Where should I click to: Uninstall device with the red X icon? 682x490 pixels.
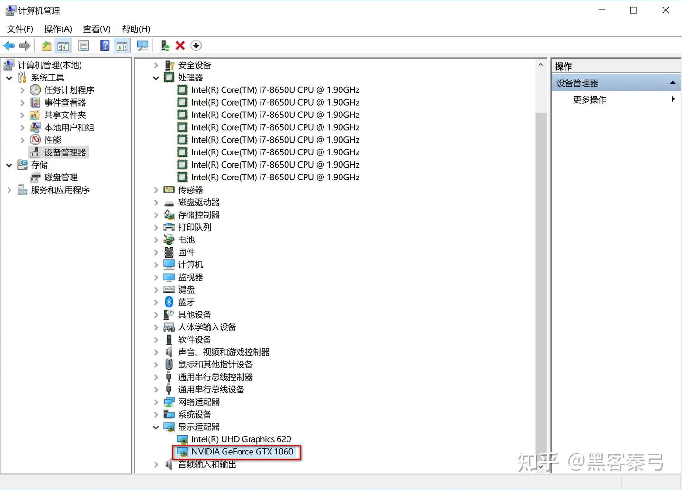180,45
